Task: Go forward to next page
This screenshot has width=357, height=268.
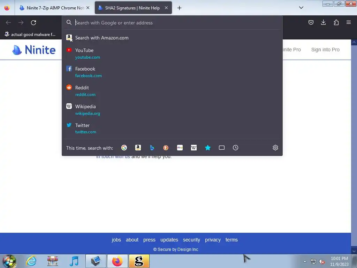Action: pos(21,23)
